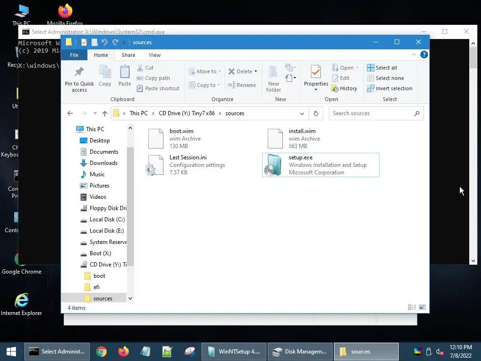Screen dimensions: 481x361
Task: Click the Back navigation arrow
Action: tap(70, 113)
